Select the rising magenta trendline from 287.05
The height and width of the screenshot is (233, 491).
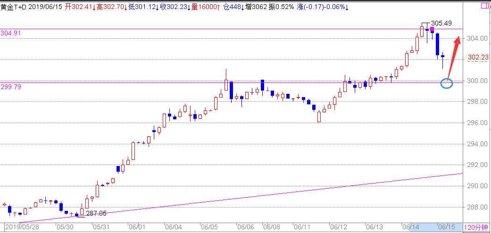(x=241, y=197)
